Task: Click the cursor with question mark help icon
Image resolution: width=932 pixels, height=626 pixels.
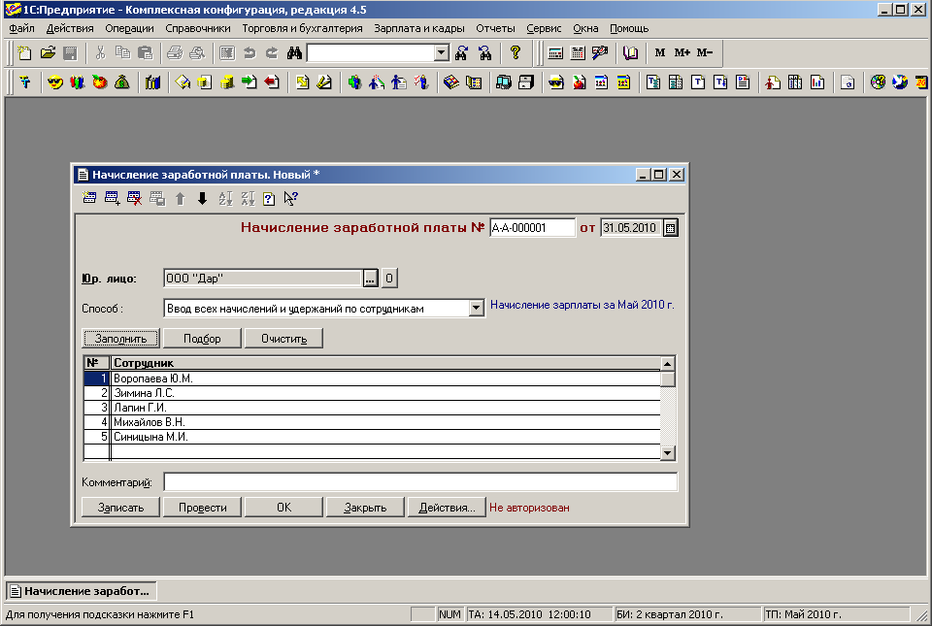Action: click(290, 198)
